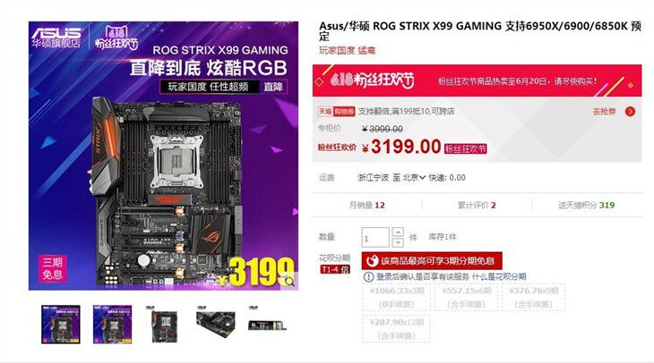Open the 北京 shipping destination dropdown
Viewport: 654px width, 363px height.
[x=414, y=178]
